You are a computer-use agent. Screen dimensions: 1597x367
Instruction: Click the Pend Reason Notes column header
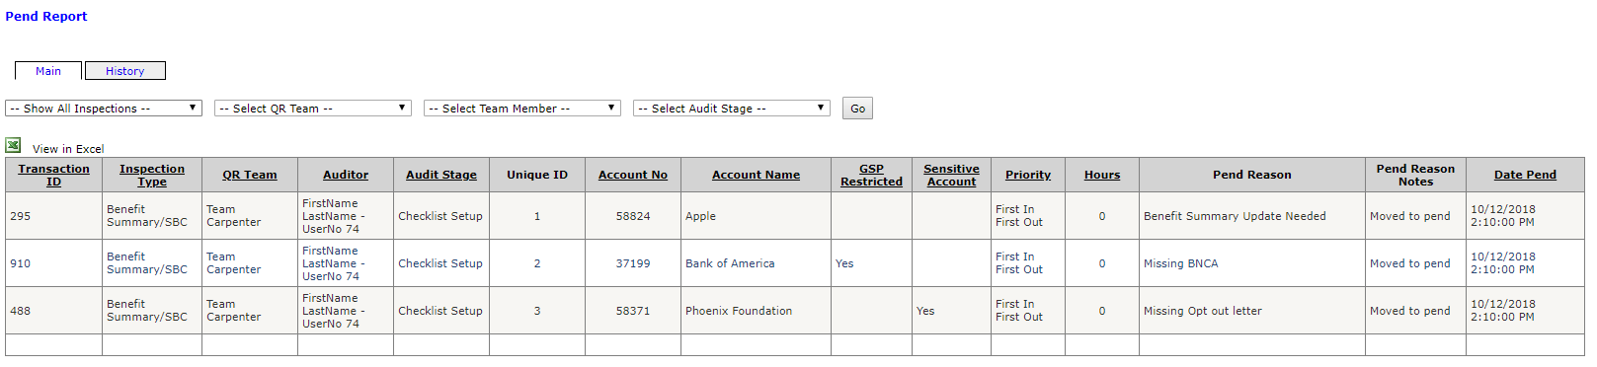(1415, 175)
